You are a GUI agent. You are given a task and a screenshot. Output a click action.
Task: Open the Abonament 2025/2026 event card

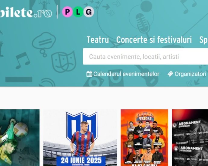190,138
